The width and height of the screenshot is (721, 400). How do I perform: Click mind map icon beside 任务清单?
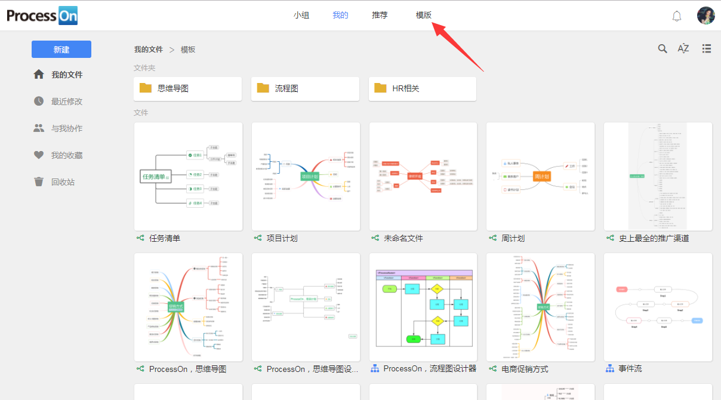tap(140, 238)
